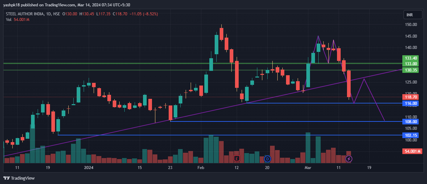Select the 133.40 green price label
The image size is (427, 184).
410,58
